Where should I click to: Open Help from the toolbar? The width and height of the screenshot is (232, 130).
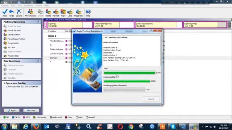[x=88, y=13]
